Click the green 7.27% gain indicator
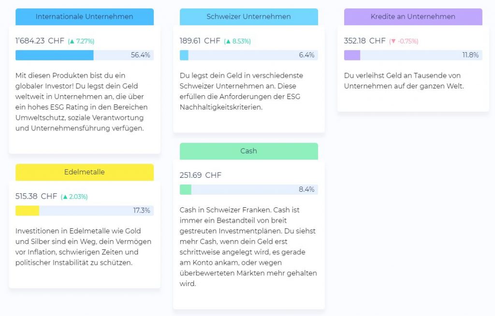Image resolution: width=495 pixels, height=316 pixels. tap(81, 41)
